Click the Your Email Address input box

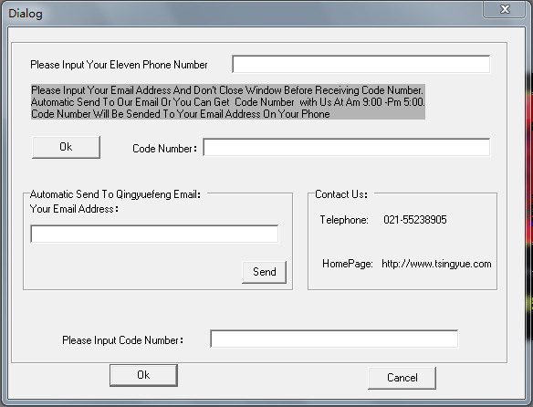click(154, 234)
